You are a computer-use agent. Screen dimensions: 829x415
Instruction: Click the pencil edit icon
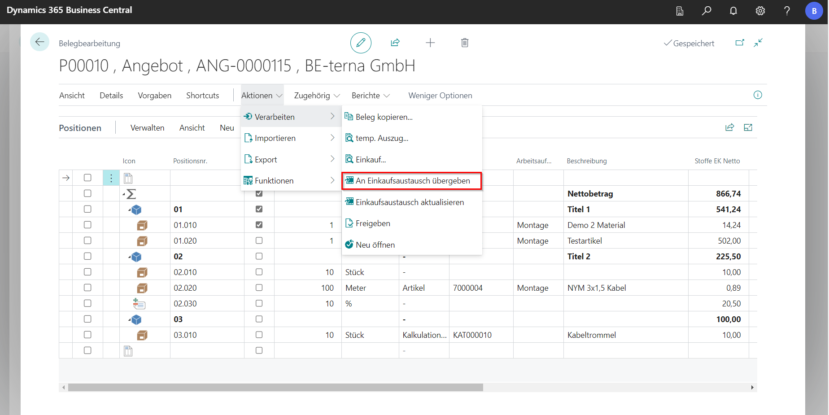click(361, 43)
